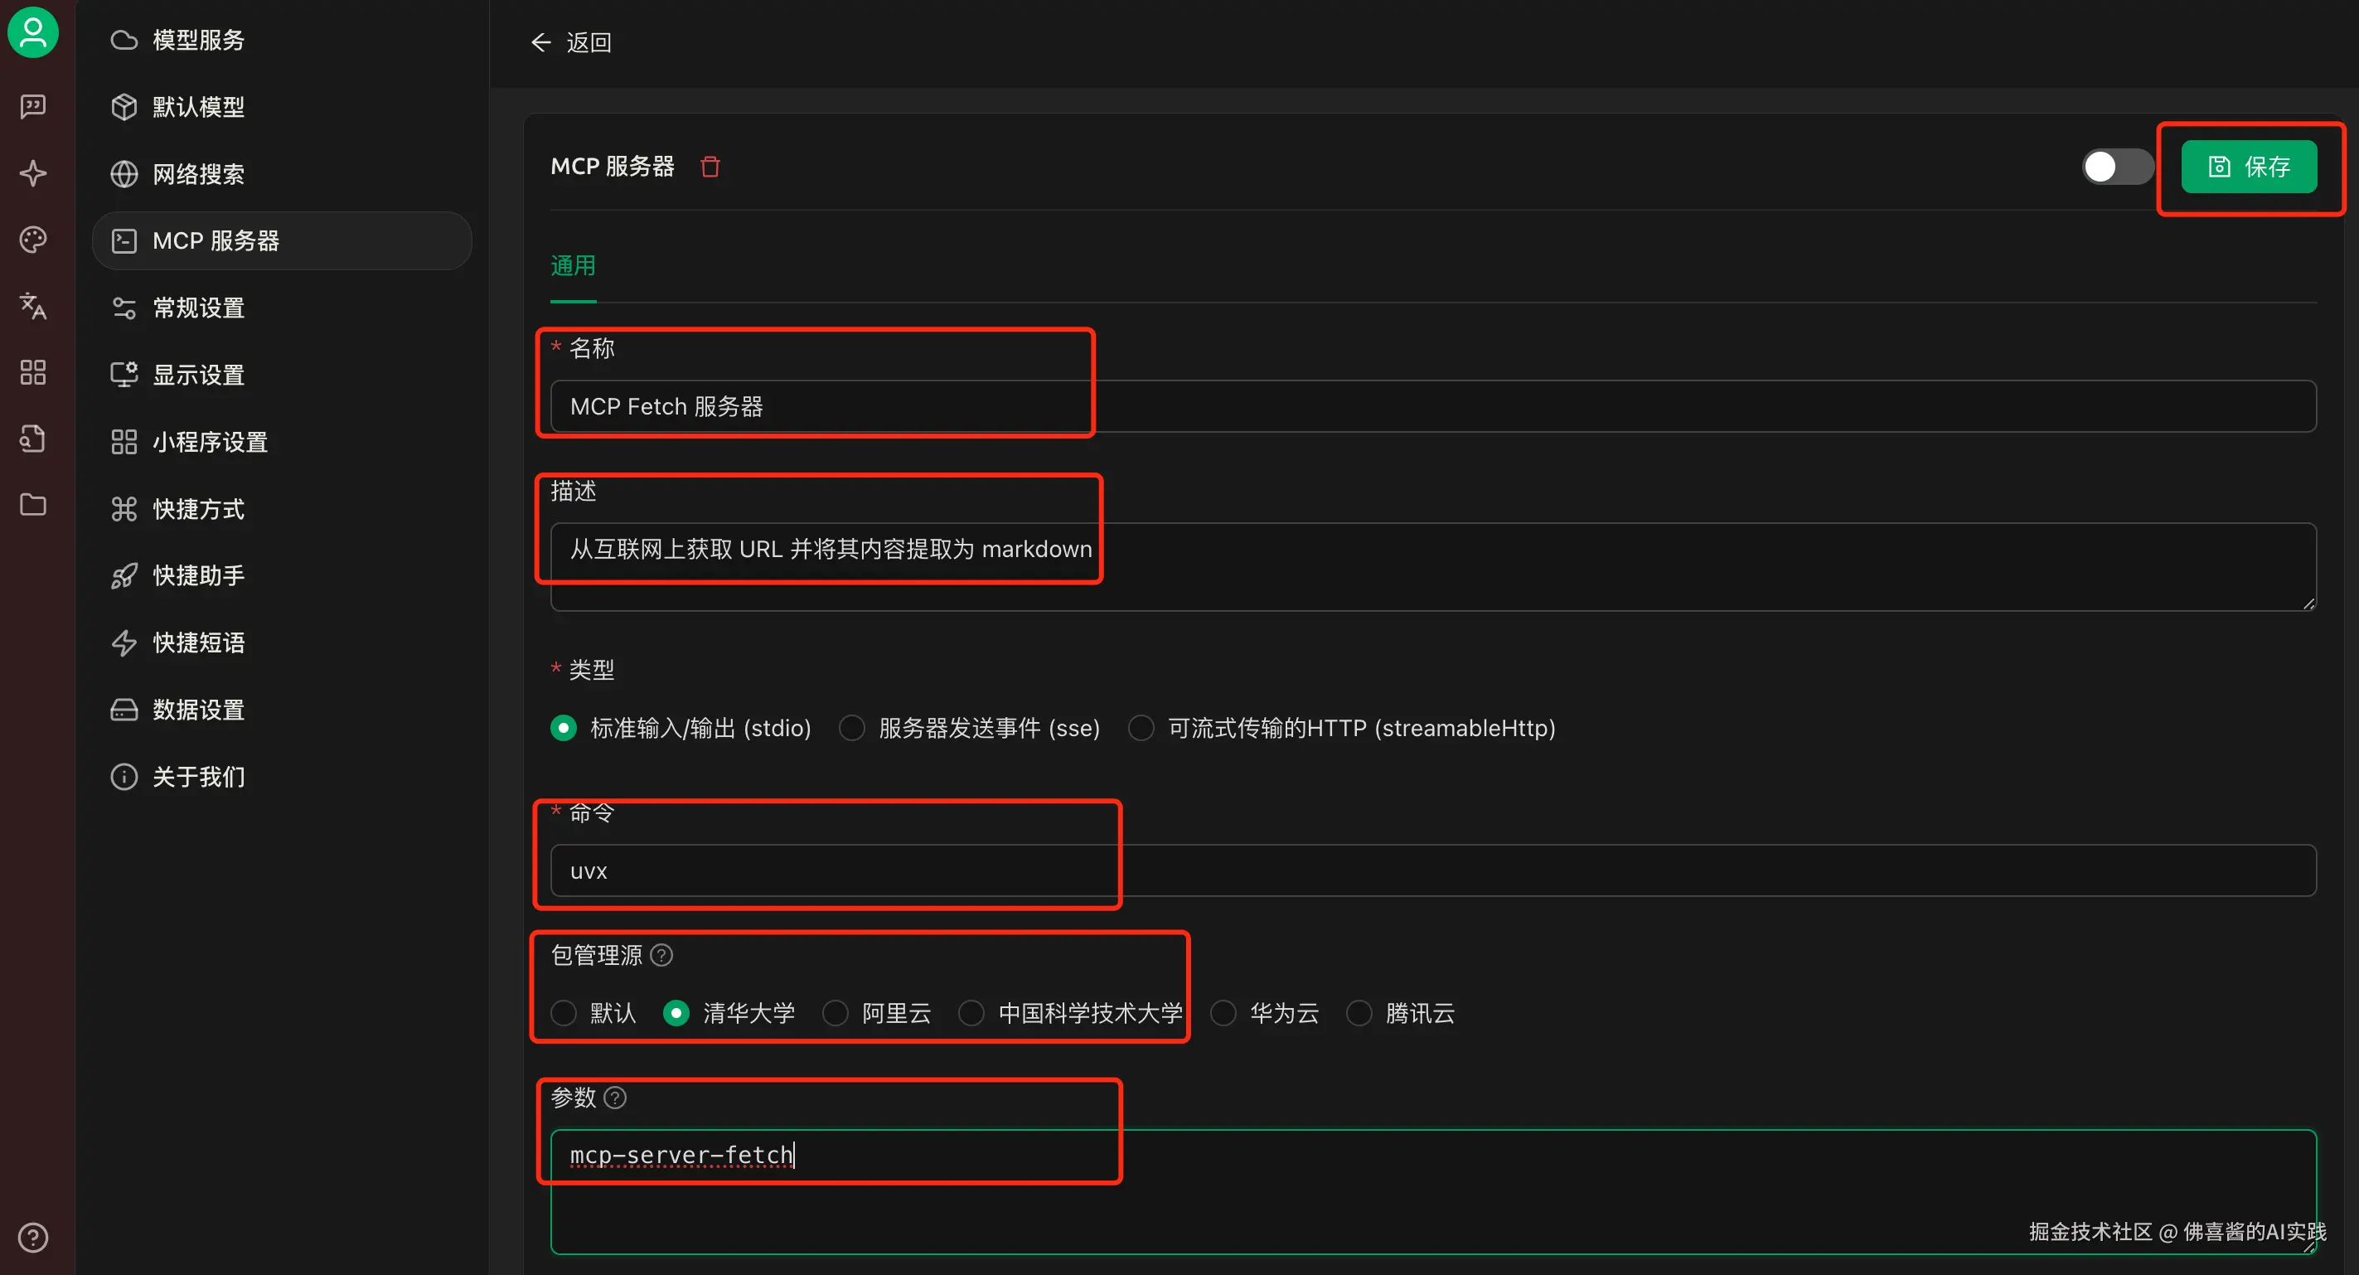Open the mini-apps grid sidebar icon
Viewport: 2359px width, 1275px height.
pos(33,372)
